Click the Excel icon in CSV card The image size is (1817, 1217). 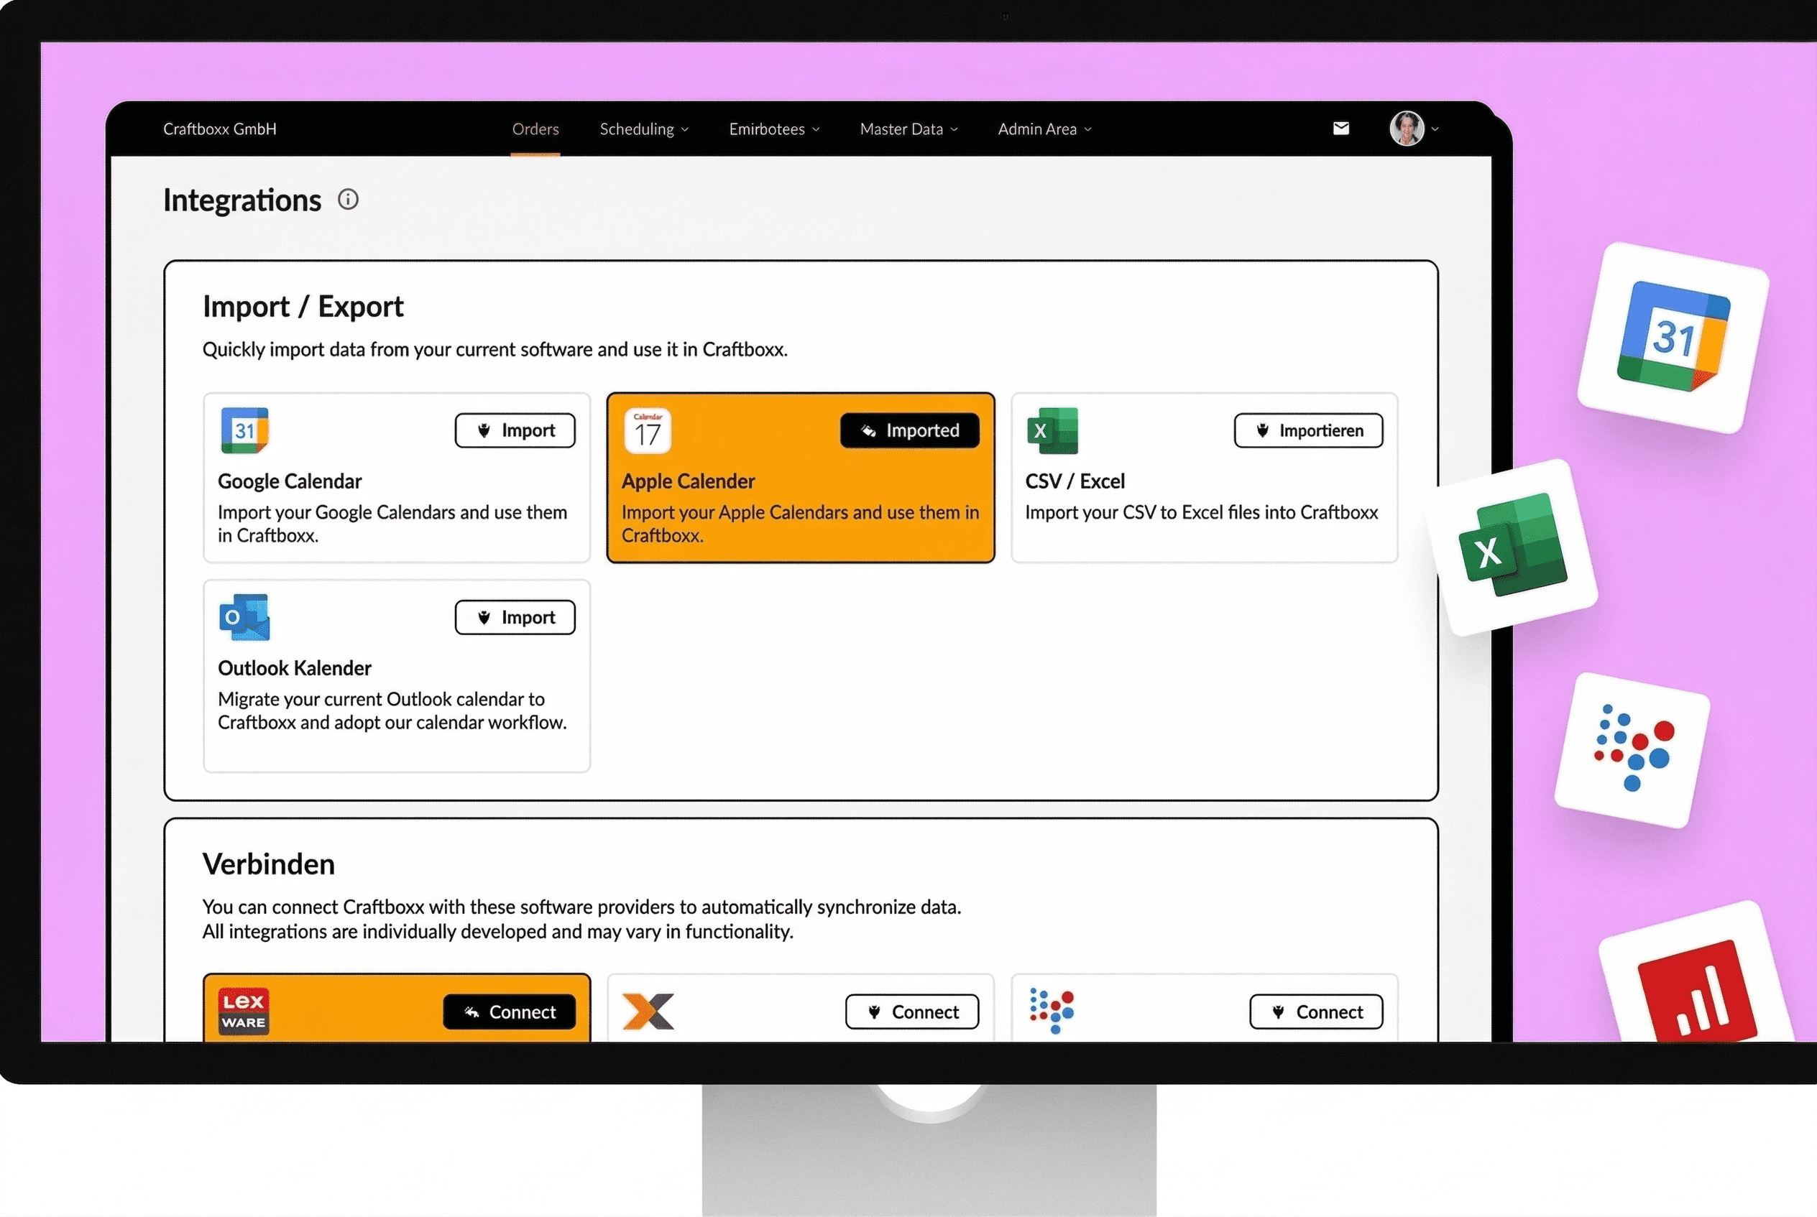tap(1052, 431)
